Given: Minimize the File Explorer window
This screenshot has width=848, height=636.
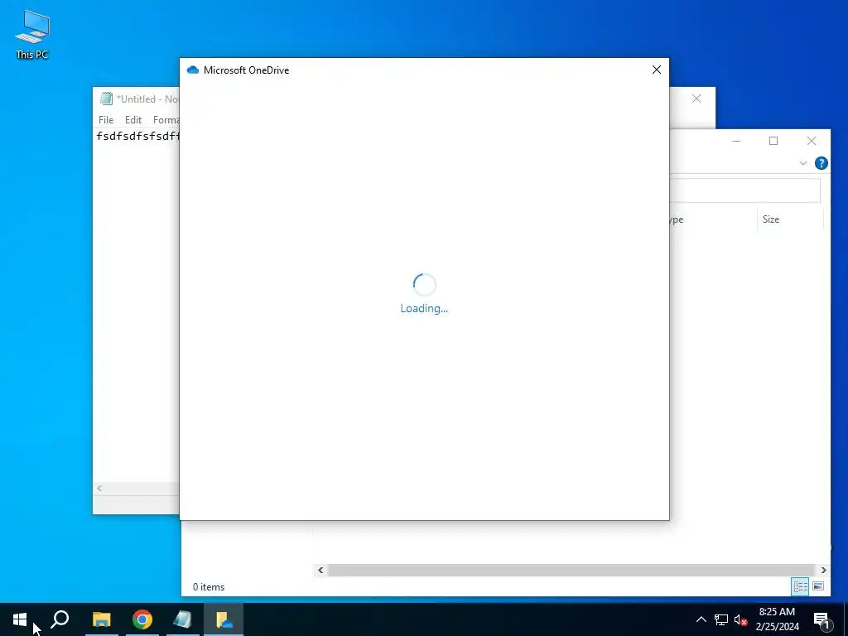Looking at the screenshot, I should coord(736,141).
